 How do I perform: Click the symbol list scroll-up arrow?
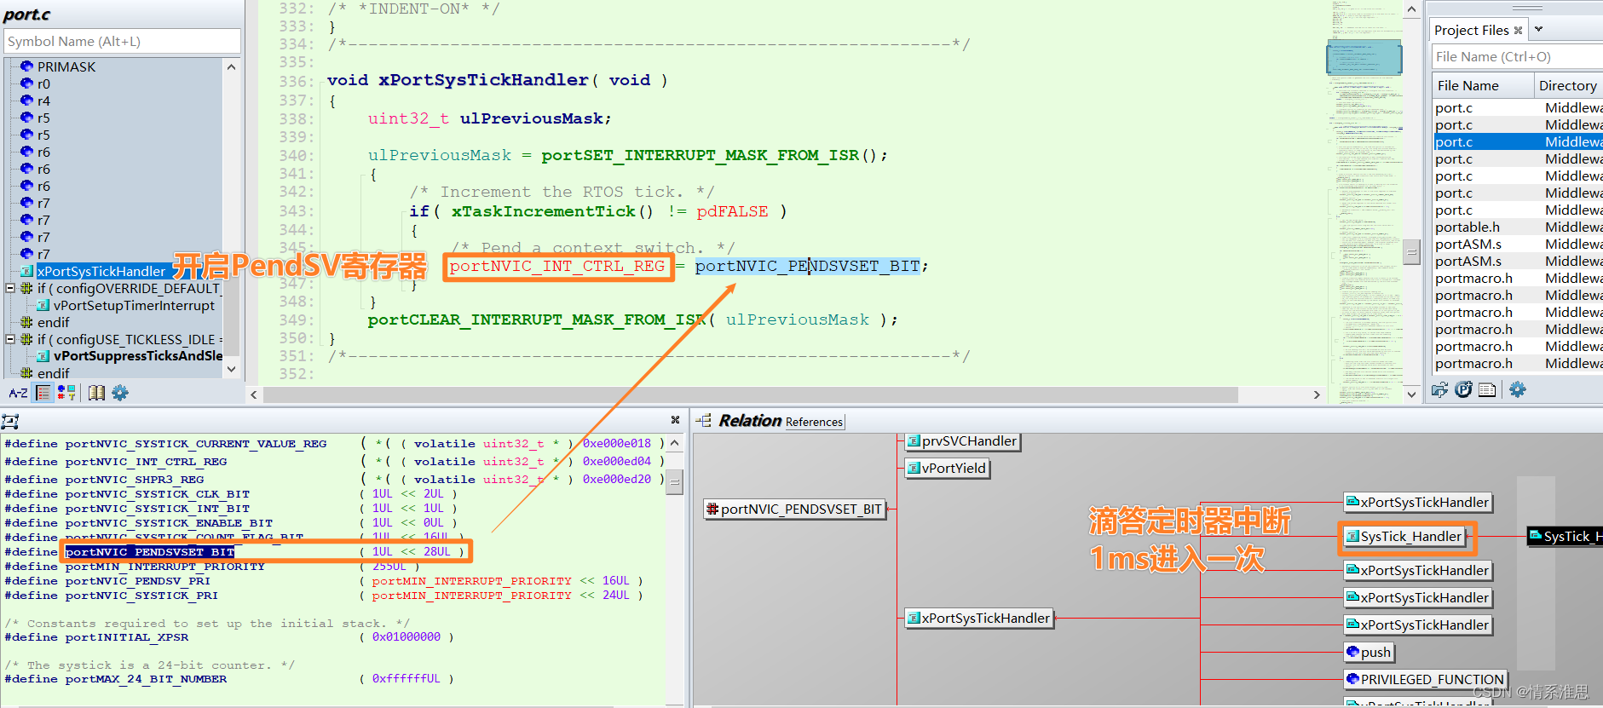[x=231, y=66]
